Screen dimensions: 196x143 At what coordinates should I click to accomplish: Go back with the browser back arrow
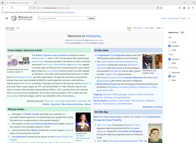pyautogui.click(x=3, y=8)
